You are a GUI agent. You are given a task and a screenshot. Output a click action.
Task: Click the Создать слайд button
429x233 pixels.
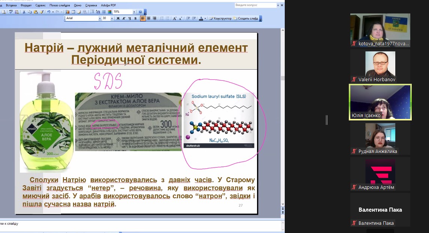(x=245, y=19)
